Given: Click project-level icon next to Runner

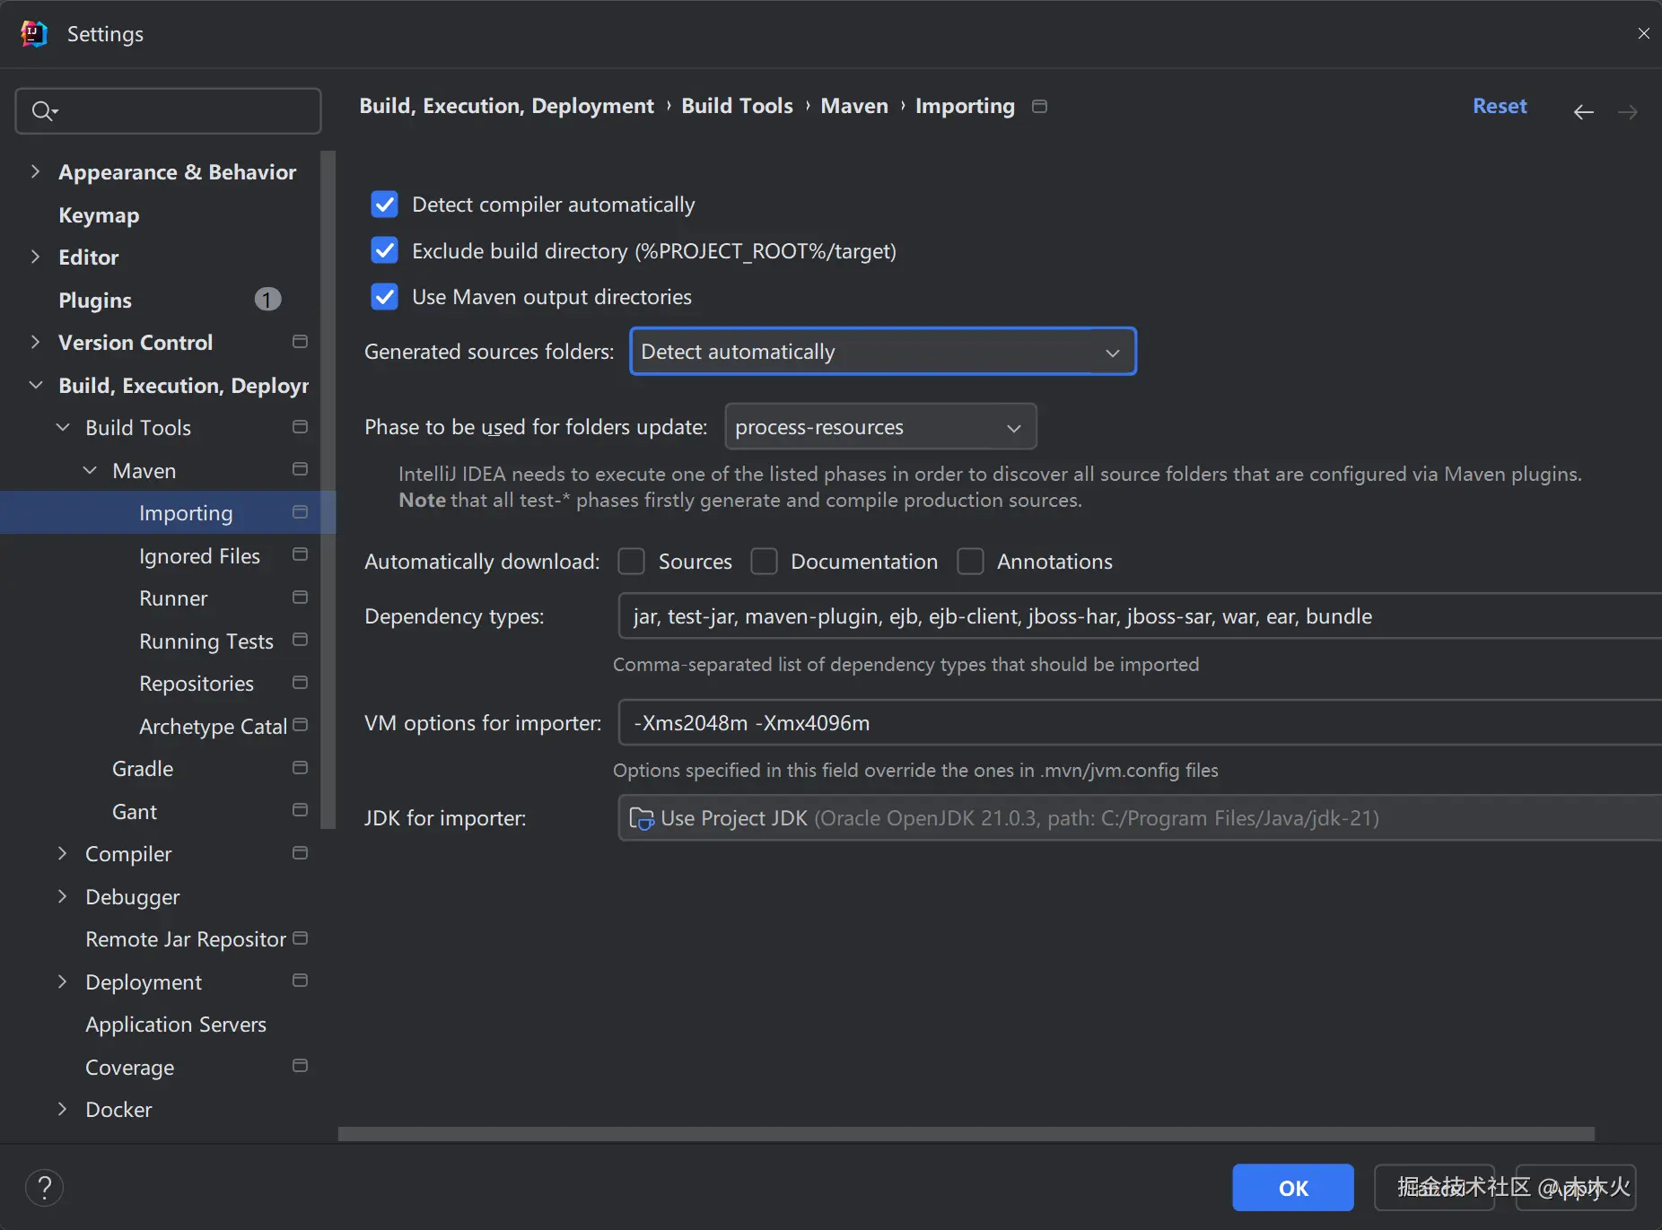Looking at the screenshot, I should click(300, 598).
